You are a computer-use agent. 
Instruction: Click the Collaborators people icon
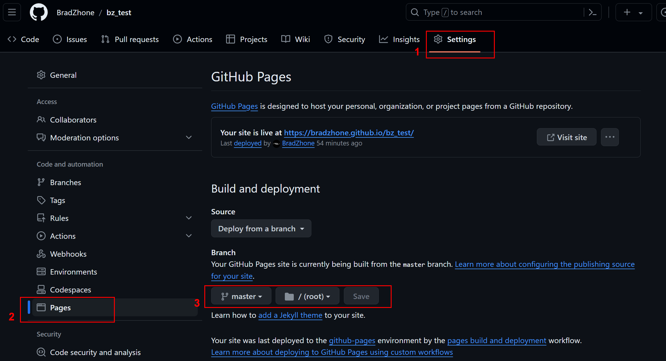(x=41, y=120)
